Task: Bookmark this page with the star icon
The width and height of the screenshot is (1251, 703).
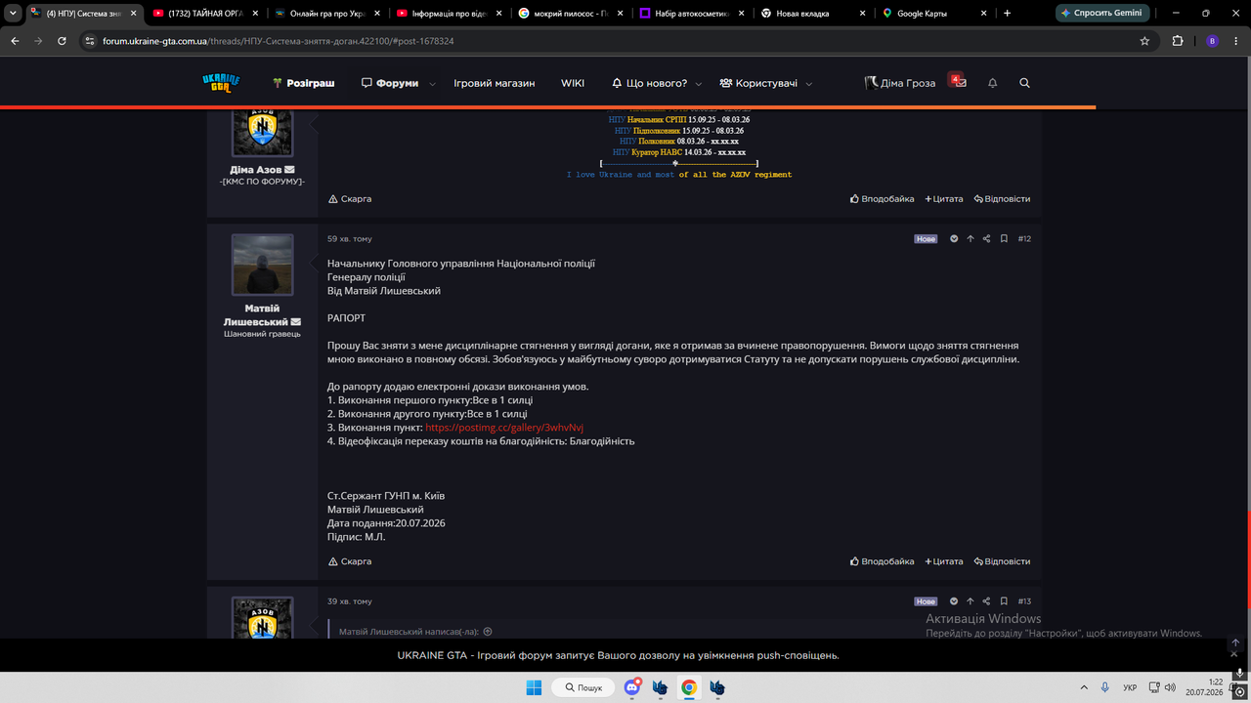Action: [1144, 41]
